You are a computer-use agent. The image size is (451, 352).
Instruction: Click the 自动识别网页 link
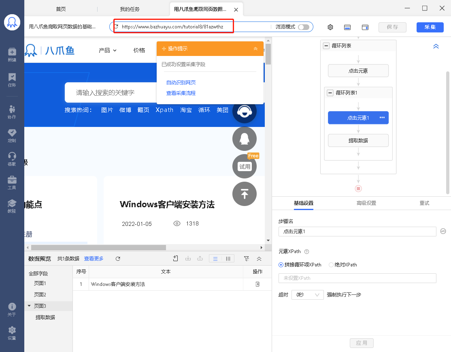(x=181, y=83)
